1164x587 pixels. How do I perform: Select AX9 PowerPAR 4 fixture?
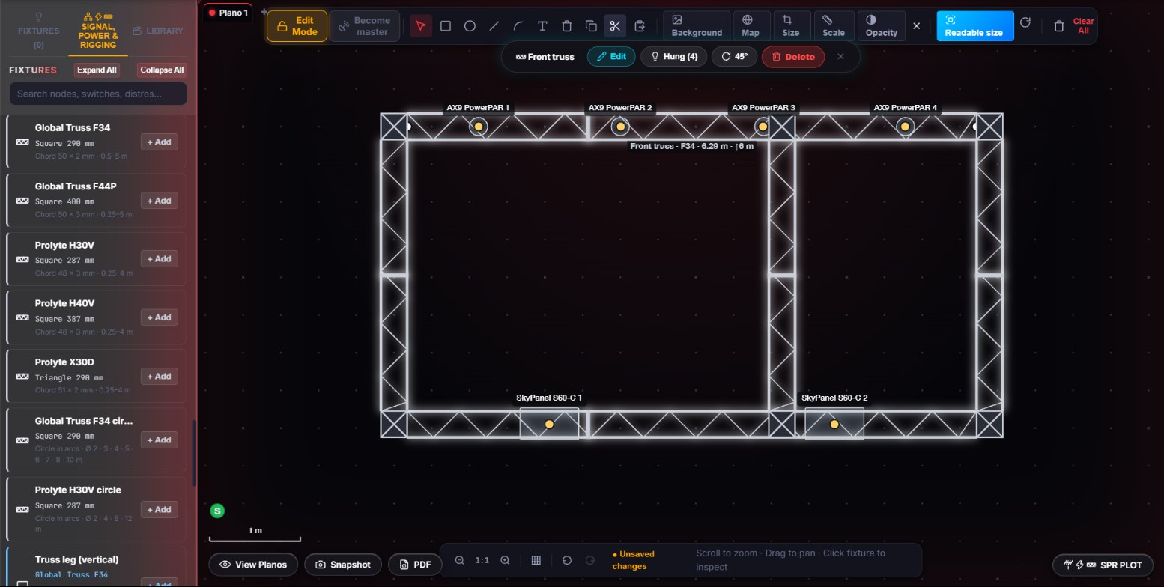[905, 127]
